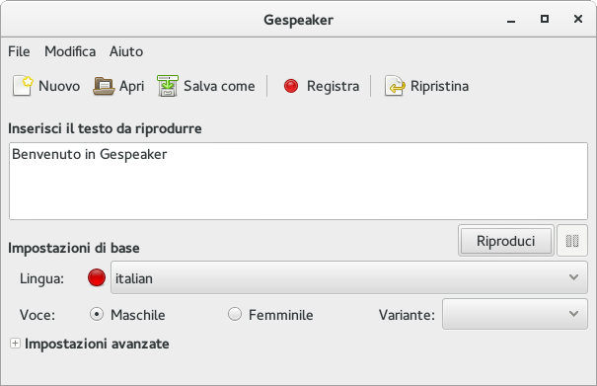The height and width of the screenshot is (386, 597).
Task: Open the Variante dropdown
Action: 515,314
